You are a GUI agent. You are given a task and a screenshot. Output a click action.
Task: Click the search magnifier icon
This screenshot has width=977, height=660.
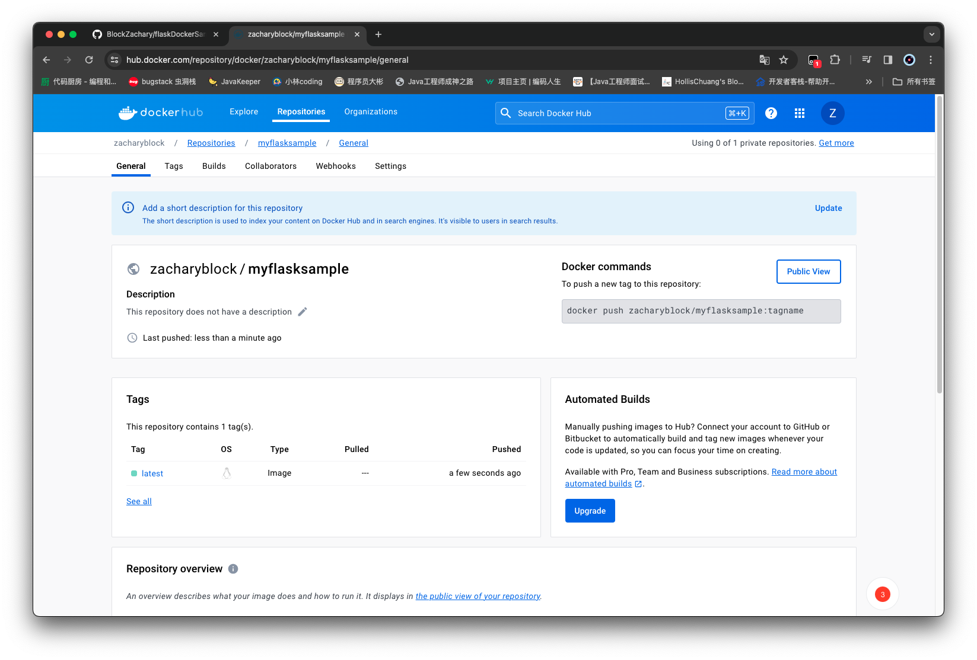[x=505, y=113]
